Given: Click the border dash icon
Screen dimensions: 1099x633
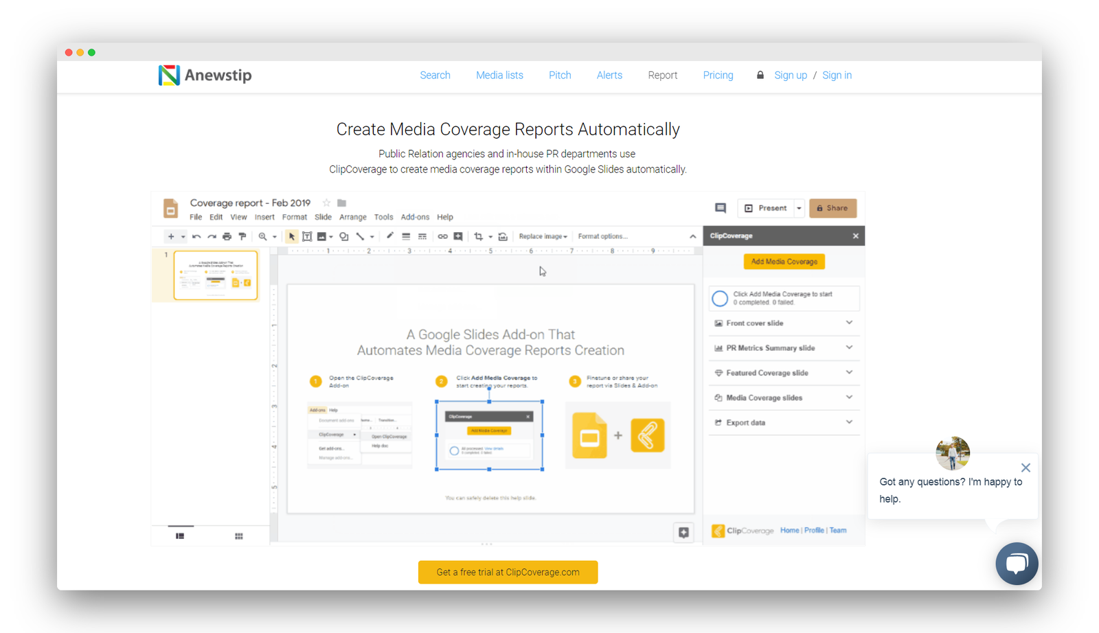Looking at the screenshot, I should click(x=422, y=236).
